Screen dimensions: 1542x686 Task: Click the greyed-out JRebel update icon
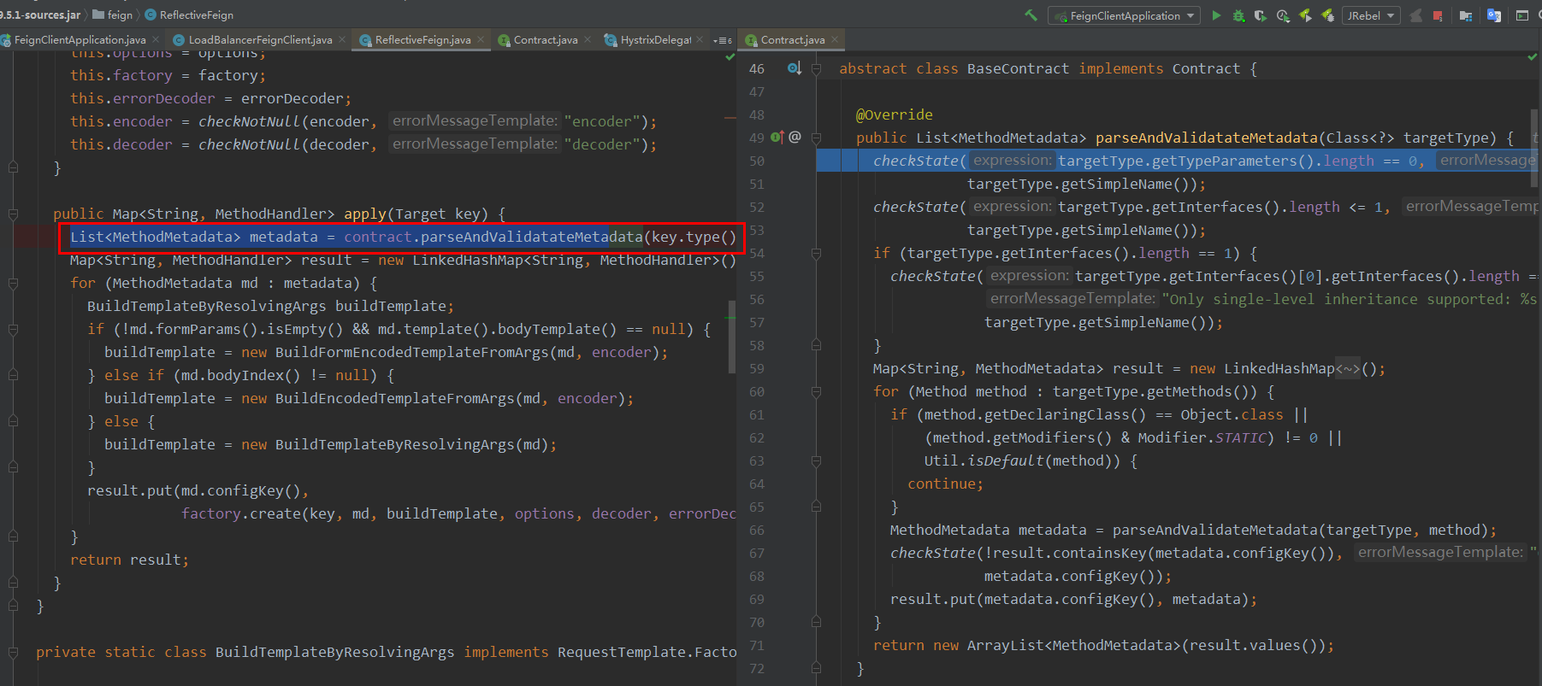coord(1415,15)
